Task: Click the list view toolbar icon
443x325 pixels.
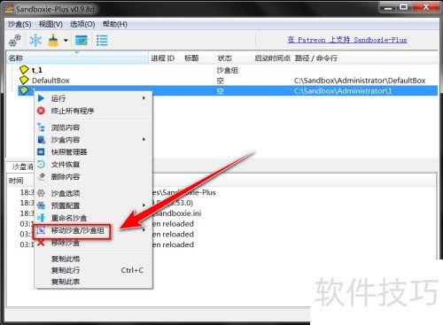Action: pyautogui.click(x=102, y=41)
